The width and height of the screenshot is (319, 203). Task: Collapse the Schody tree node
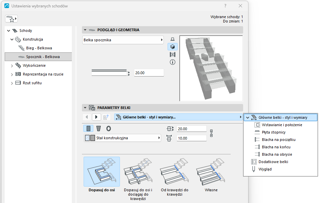pos(8,31)
